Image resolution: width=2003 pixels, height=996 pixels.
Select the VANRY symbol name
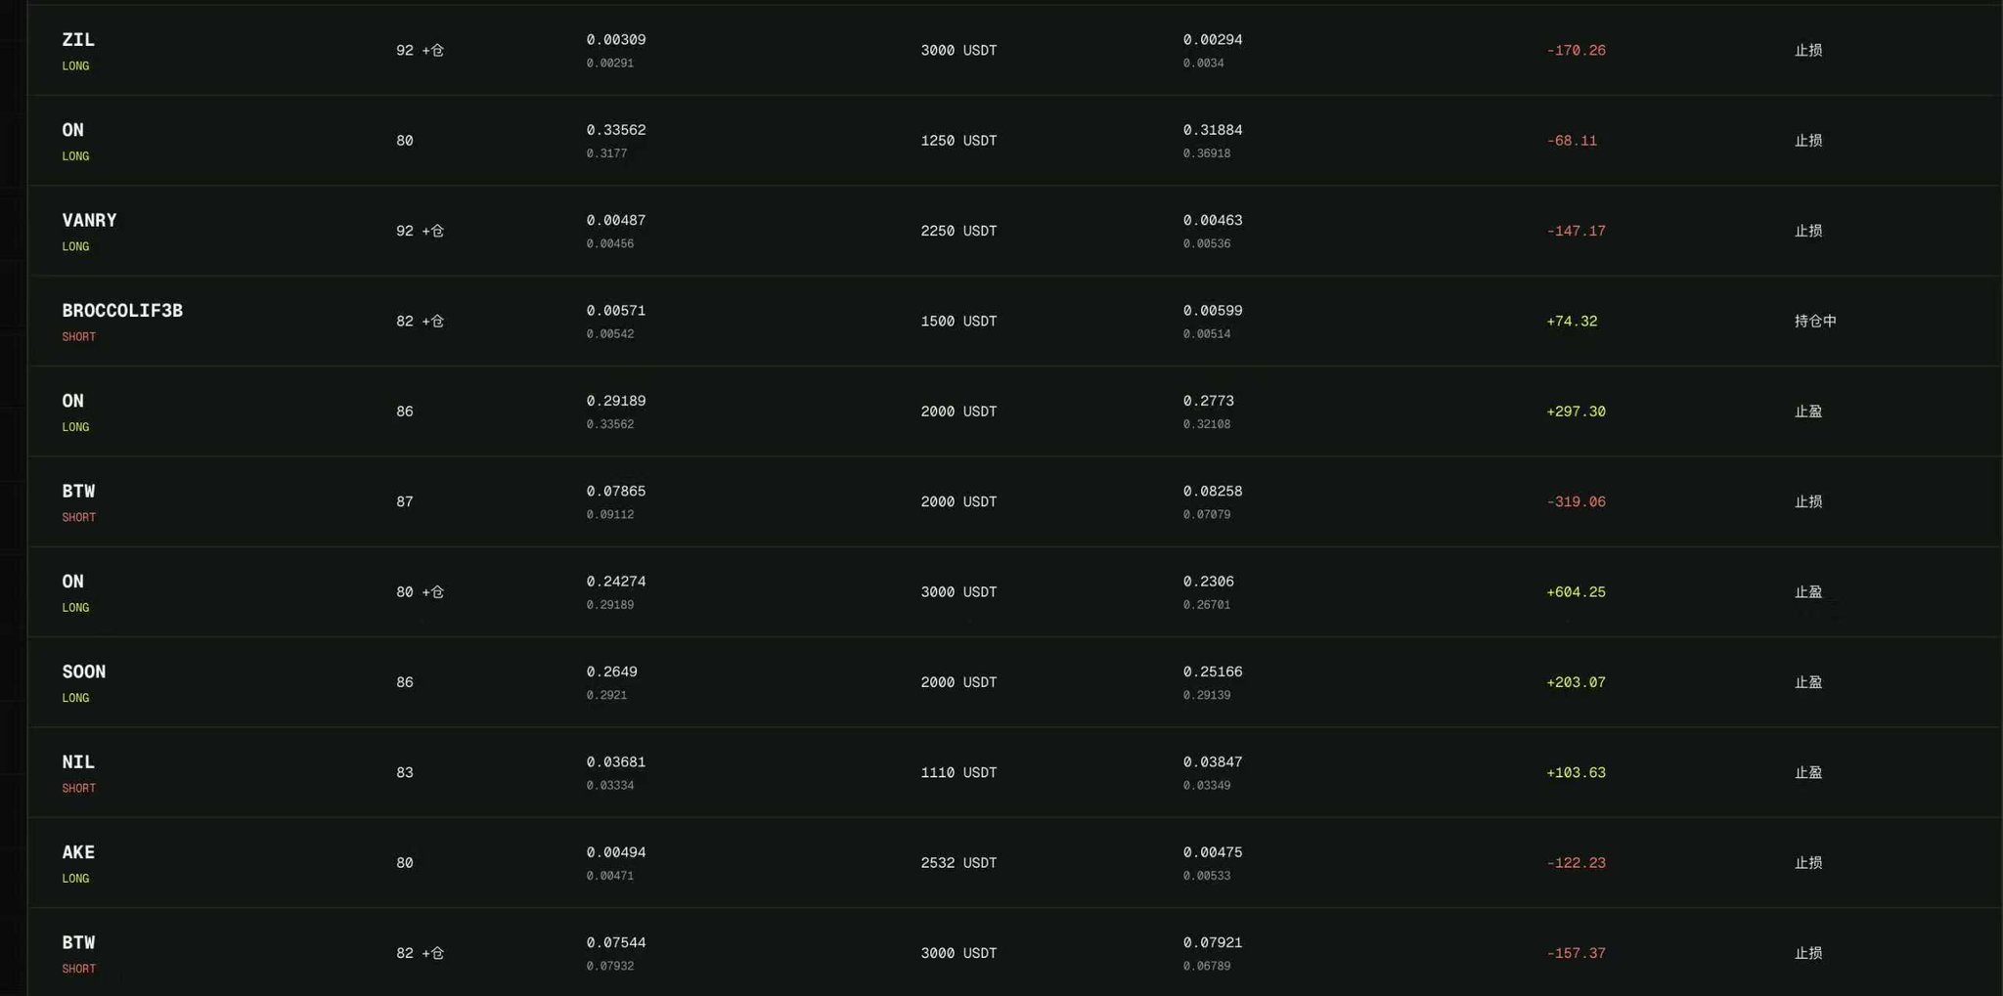(x=89, y=221)
